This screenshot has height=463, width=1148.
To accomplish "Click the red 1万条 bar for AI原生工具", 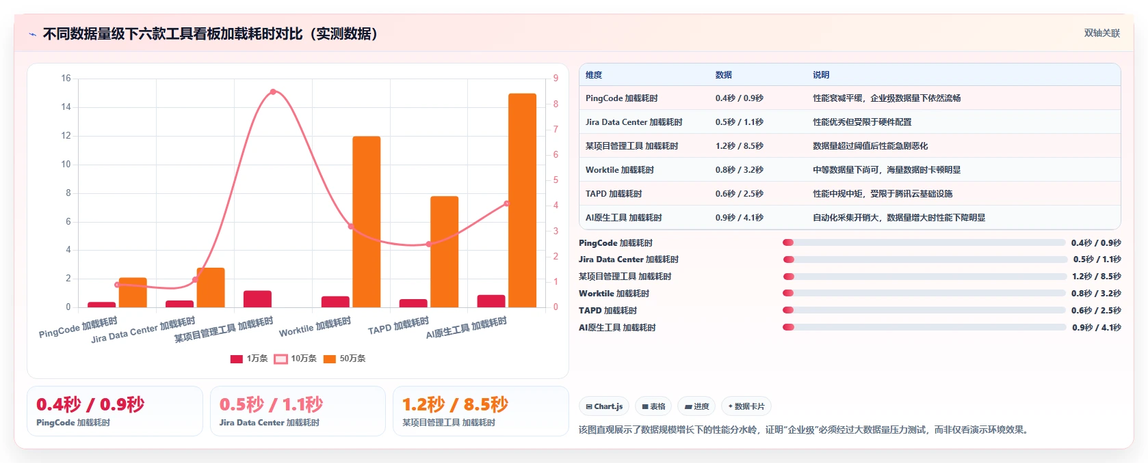I will 491,301.
